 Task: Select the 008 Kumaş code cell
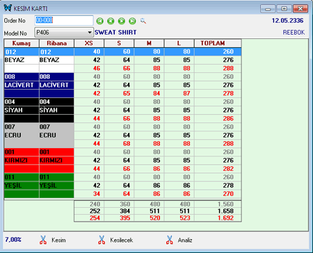[22, 76]
